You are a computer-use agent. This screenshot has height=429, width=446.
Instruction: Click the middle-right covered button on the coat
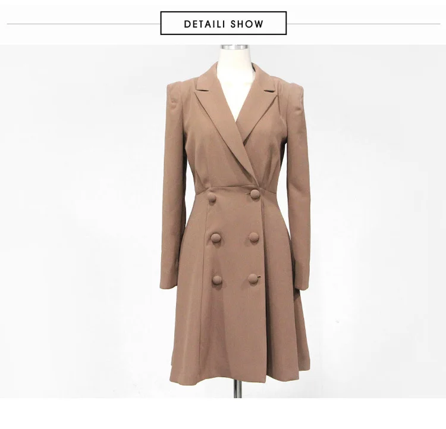(255, 237)
